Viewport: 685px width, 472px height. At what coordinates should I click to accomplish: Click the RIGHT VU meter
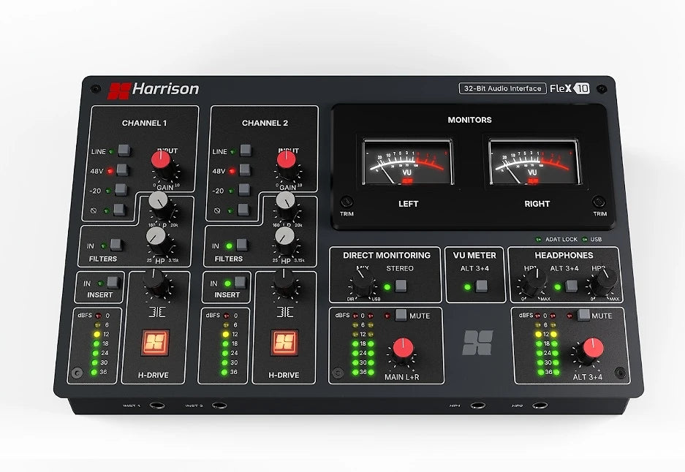pyautogui.click(x=534, y=162)
